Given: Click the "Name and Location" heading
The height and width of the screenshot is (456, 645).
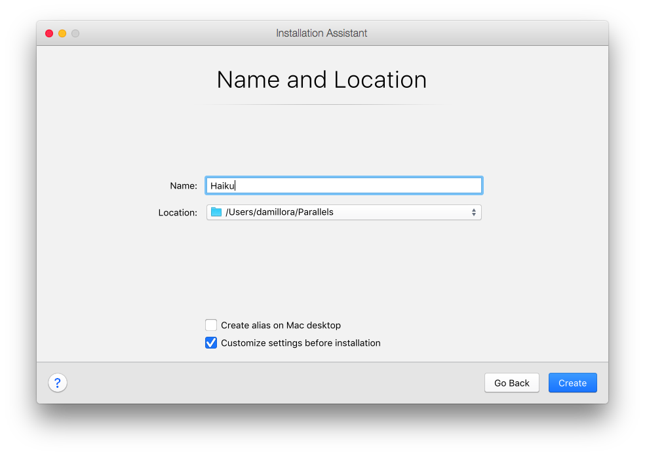Looking at the screenshot, I should 322,80.
